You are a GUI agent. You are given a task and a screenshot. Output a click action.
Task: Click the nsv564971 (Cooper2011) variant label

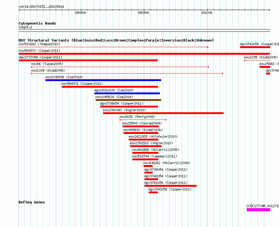pos(82,84)
